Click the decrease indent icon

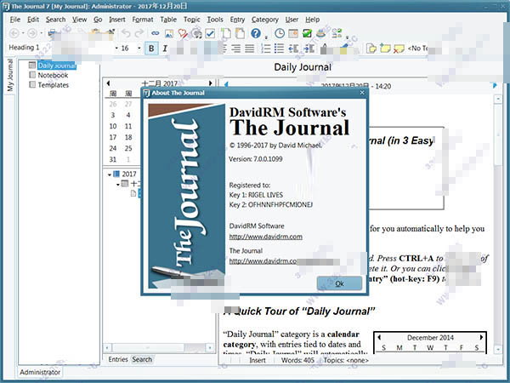click(293, 49)
